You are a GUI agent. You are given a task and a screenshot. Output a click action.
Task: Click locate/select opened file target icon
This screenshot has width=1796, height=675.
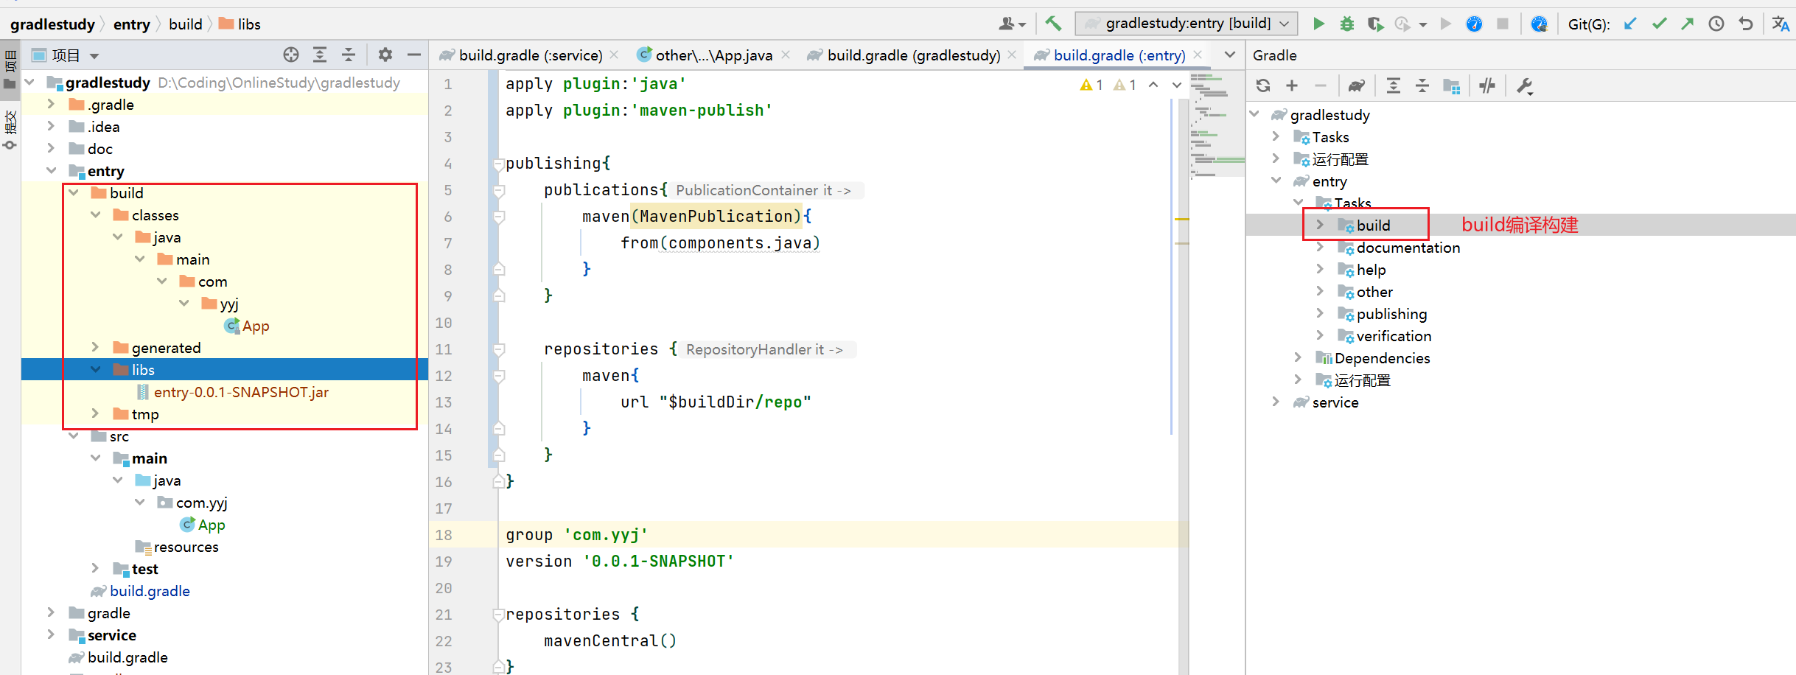click(291, 55)
